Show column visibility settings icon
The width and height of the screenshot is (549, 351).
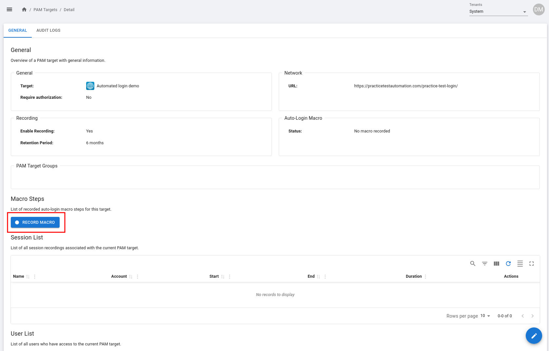[x=496, y=264]
